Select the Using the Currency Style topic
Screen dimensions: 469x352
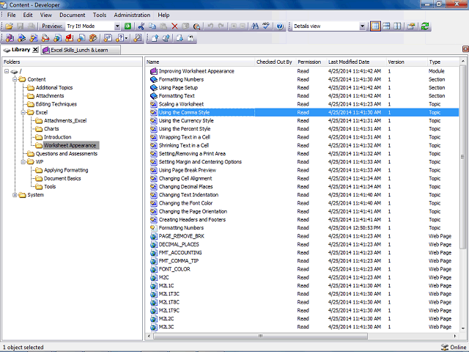(302, 120)
